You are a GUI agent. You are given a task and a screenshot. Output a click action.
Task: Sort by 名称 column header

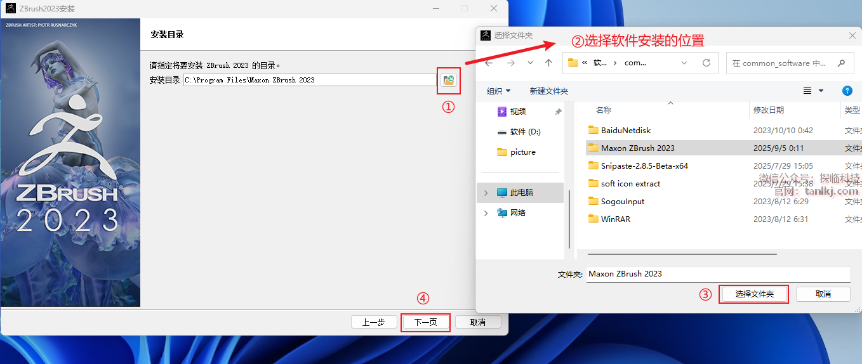604,110
